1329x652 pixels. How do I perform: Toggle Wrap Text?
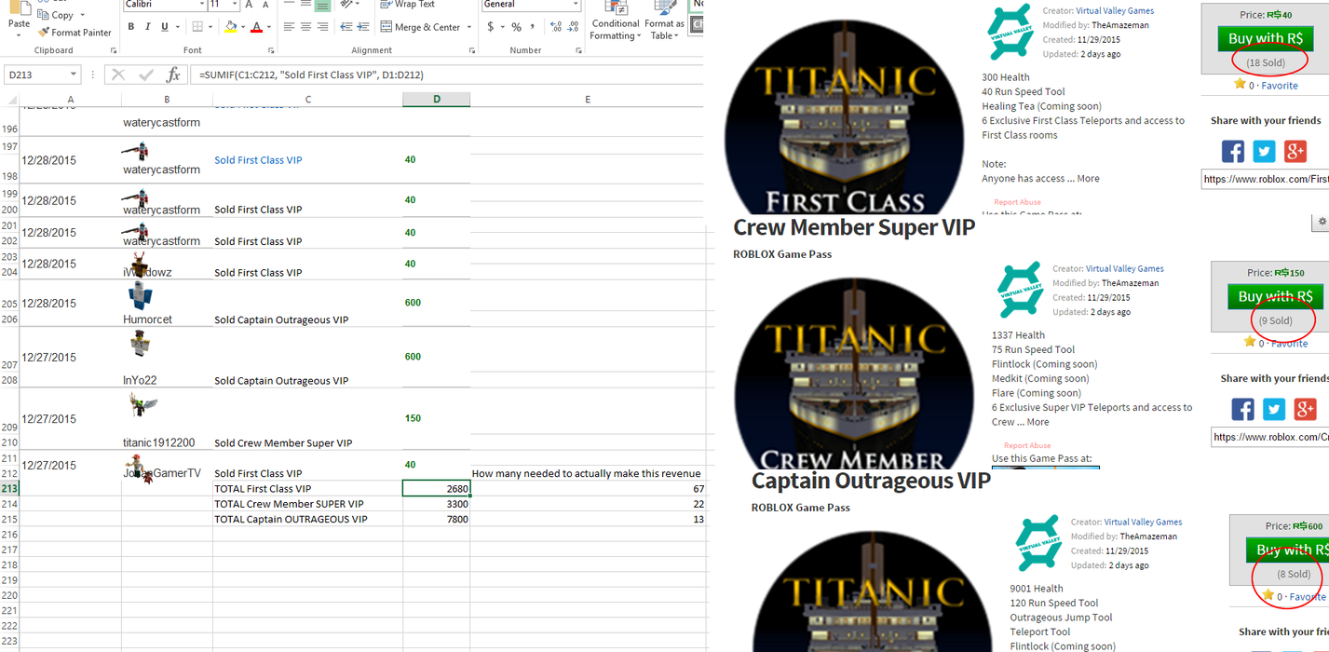[407, 5]
